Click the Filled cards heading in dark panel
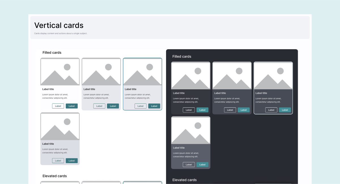The width and height of the screenshot is (340, 184). point(182,57)
